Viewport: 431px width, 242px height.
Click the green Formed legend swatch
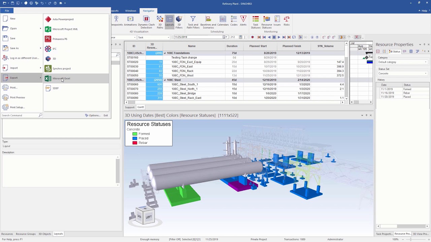tap(135, 134)
